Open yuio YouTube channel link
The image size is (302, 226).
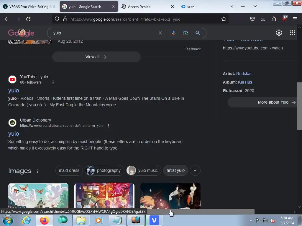coord(14,91)
